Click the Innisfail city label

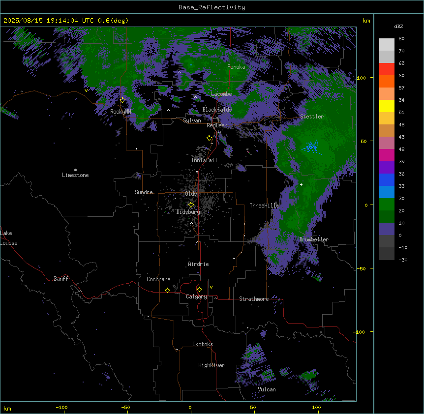pyautogui.click(x=204, y=160)
